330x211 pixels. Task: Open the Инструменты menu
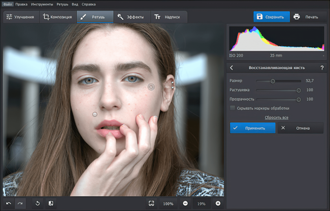click(42, 4)
